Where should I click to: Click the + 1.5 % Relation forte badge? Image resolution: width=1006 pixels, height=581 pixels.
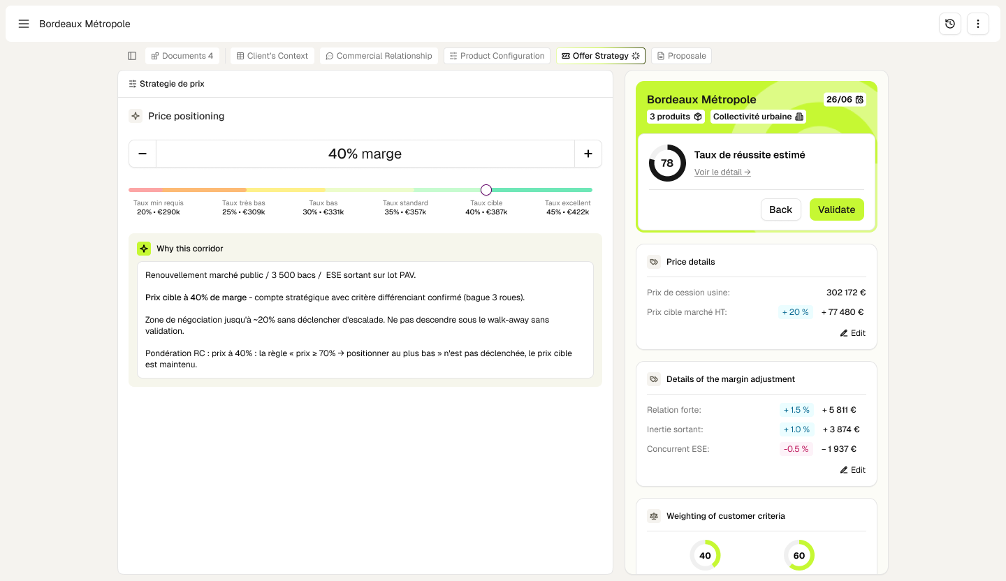(x=796, y=410)
